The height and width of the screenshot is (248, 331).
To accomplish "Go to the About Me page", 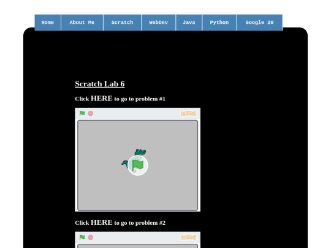I will click(82, 23).
